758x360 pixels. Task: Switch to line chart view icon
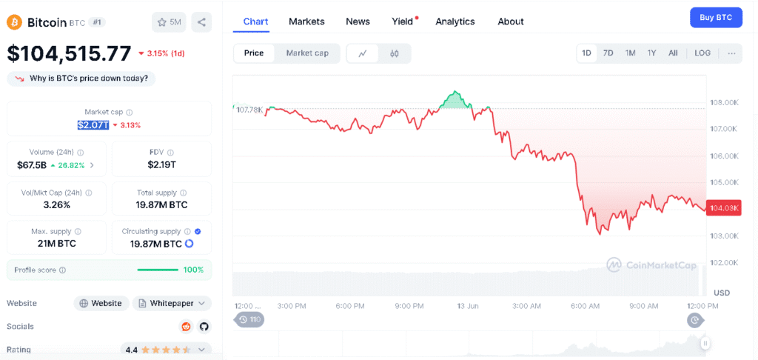pyautogui.click(x=363, y=53)
